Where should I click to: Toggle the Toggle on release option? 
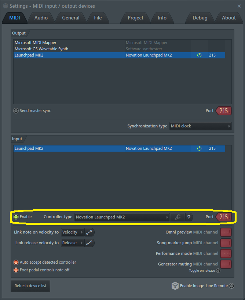tap(218, 271)
